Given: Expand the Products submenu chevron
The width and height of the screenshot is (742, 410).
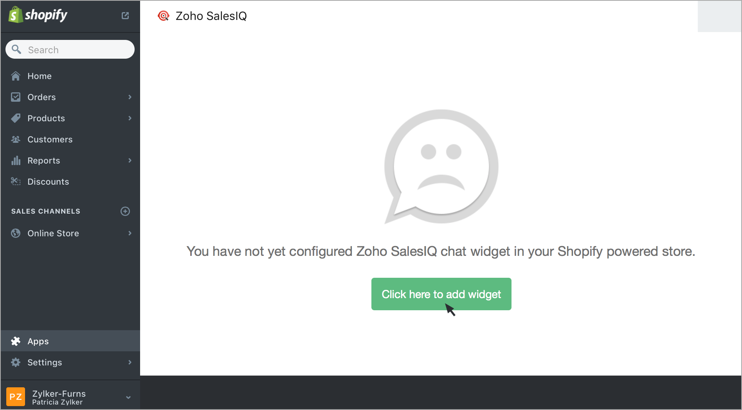Looking at the screenshot, I should (x=130, y=118).
